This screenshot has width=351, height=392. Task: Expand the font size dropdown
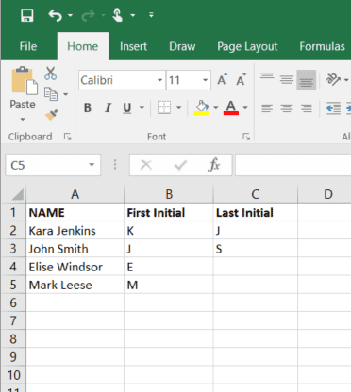205,80
